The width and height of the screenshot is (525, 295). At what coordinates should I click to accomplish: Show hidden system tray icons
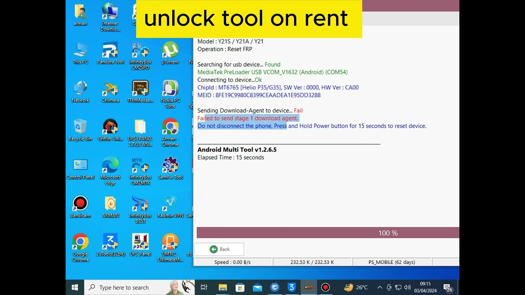click(379, 288)
